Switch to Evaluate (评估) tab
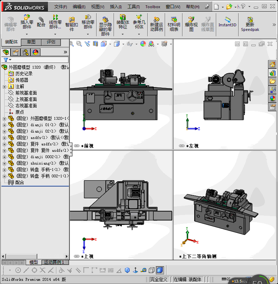 (x=51, y=42)
